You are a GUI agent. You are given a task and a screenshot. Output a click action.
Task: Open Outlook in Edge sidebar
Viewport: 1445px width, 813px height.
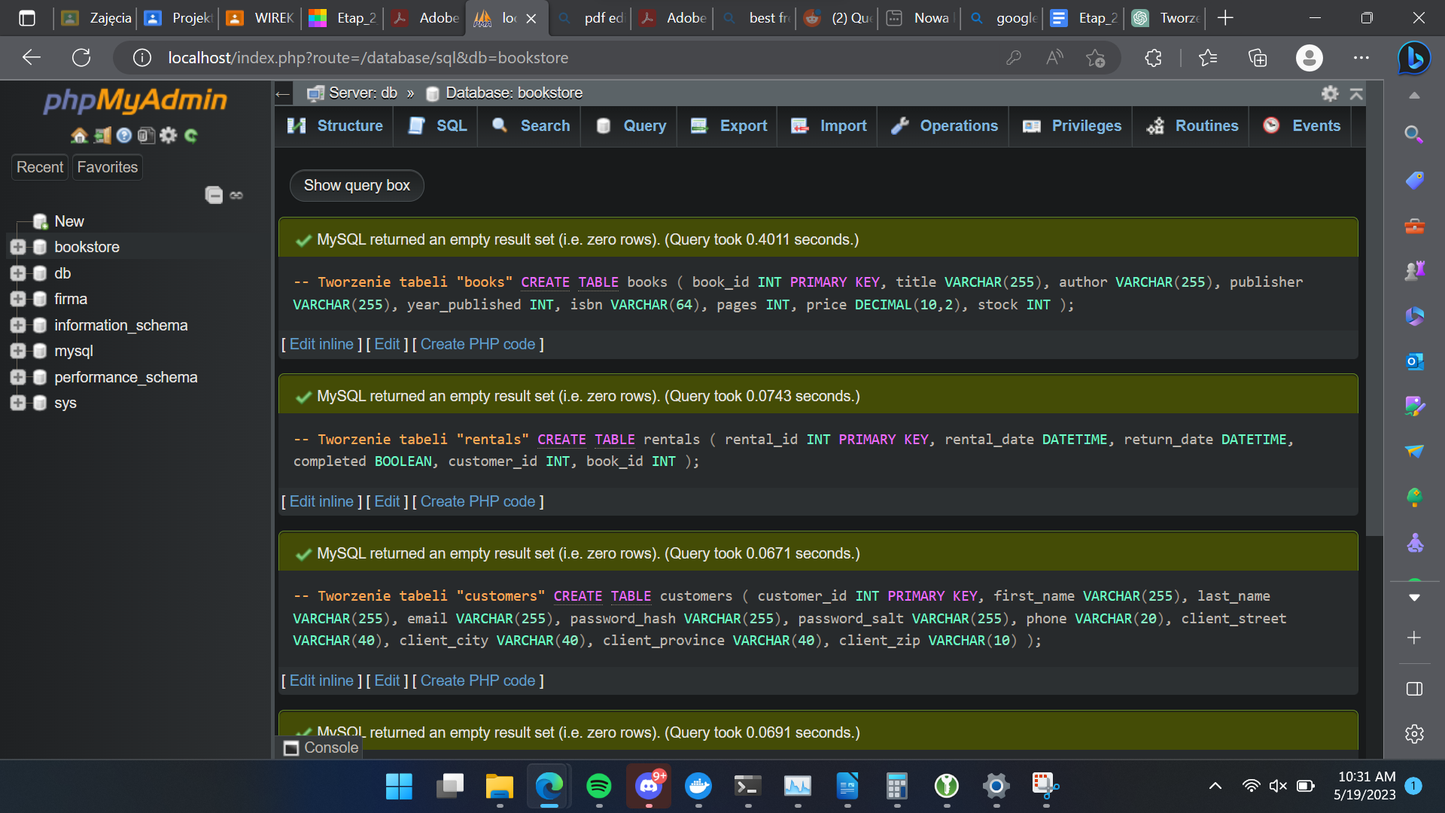1414,361
